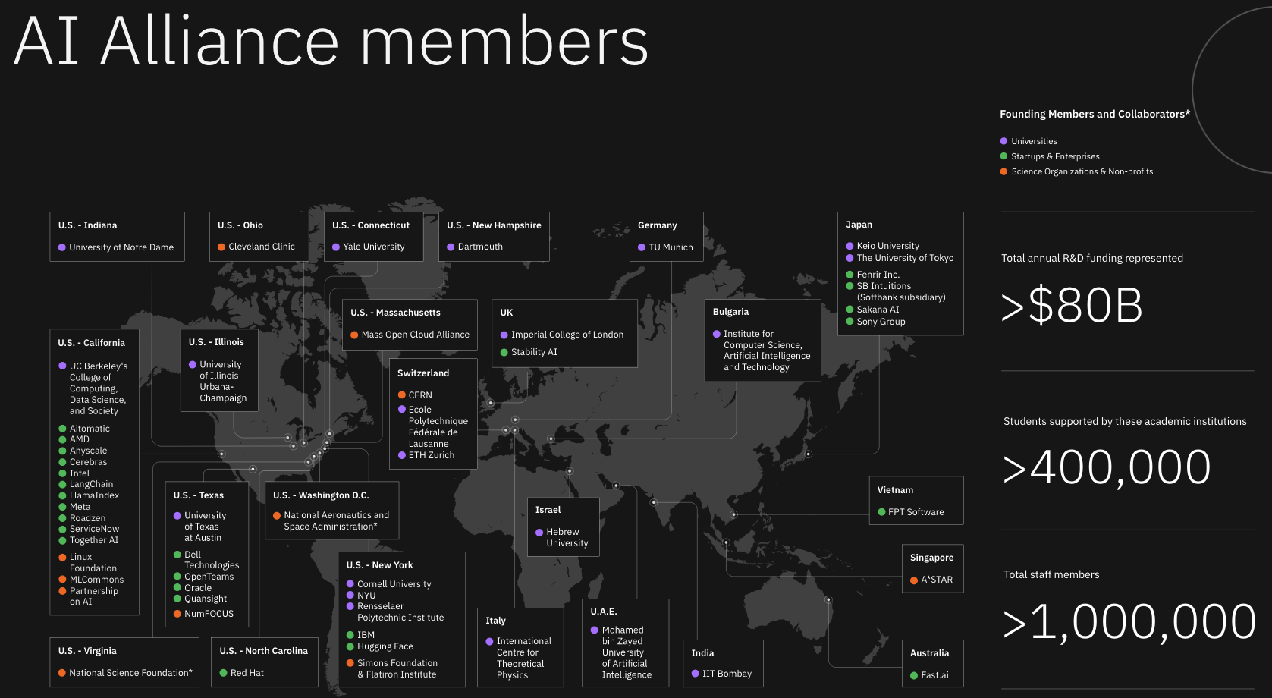Image resolution: width=1272 pixels, height=698 pixels.
Task: Click the purple dot next to IIT Bombay
Action: pyautogui.click(x=695, y=673)
